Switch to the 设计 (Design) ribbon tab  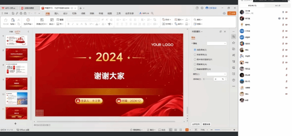(x=65, y=13)
